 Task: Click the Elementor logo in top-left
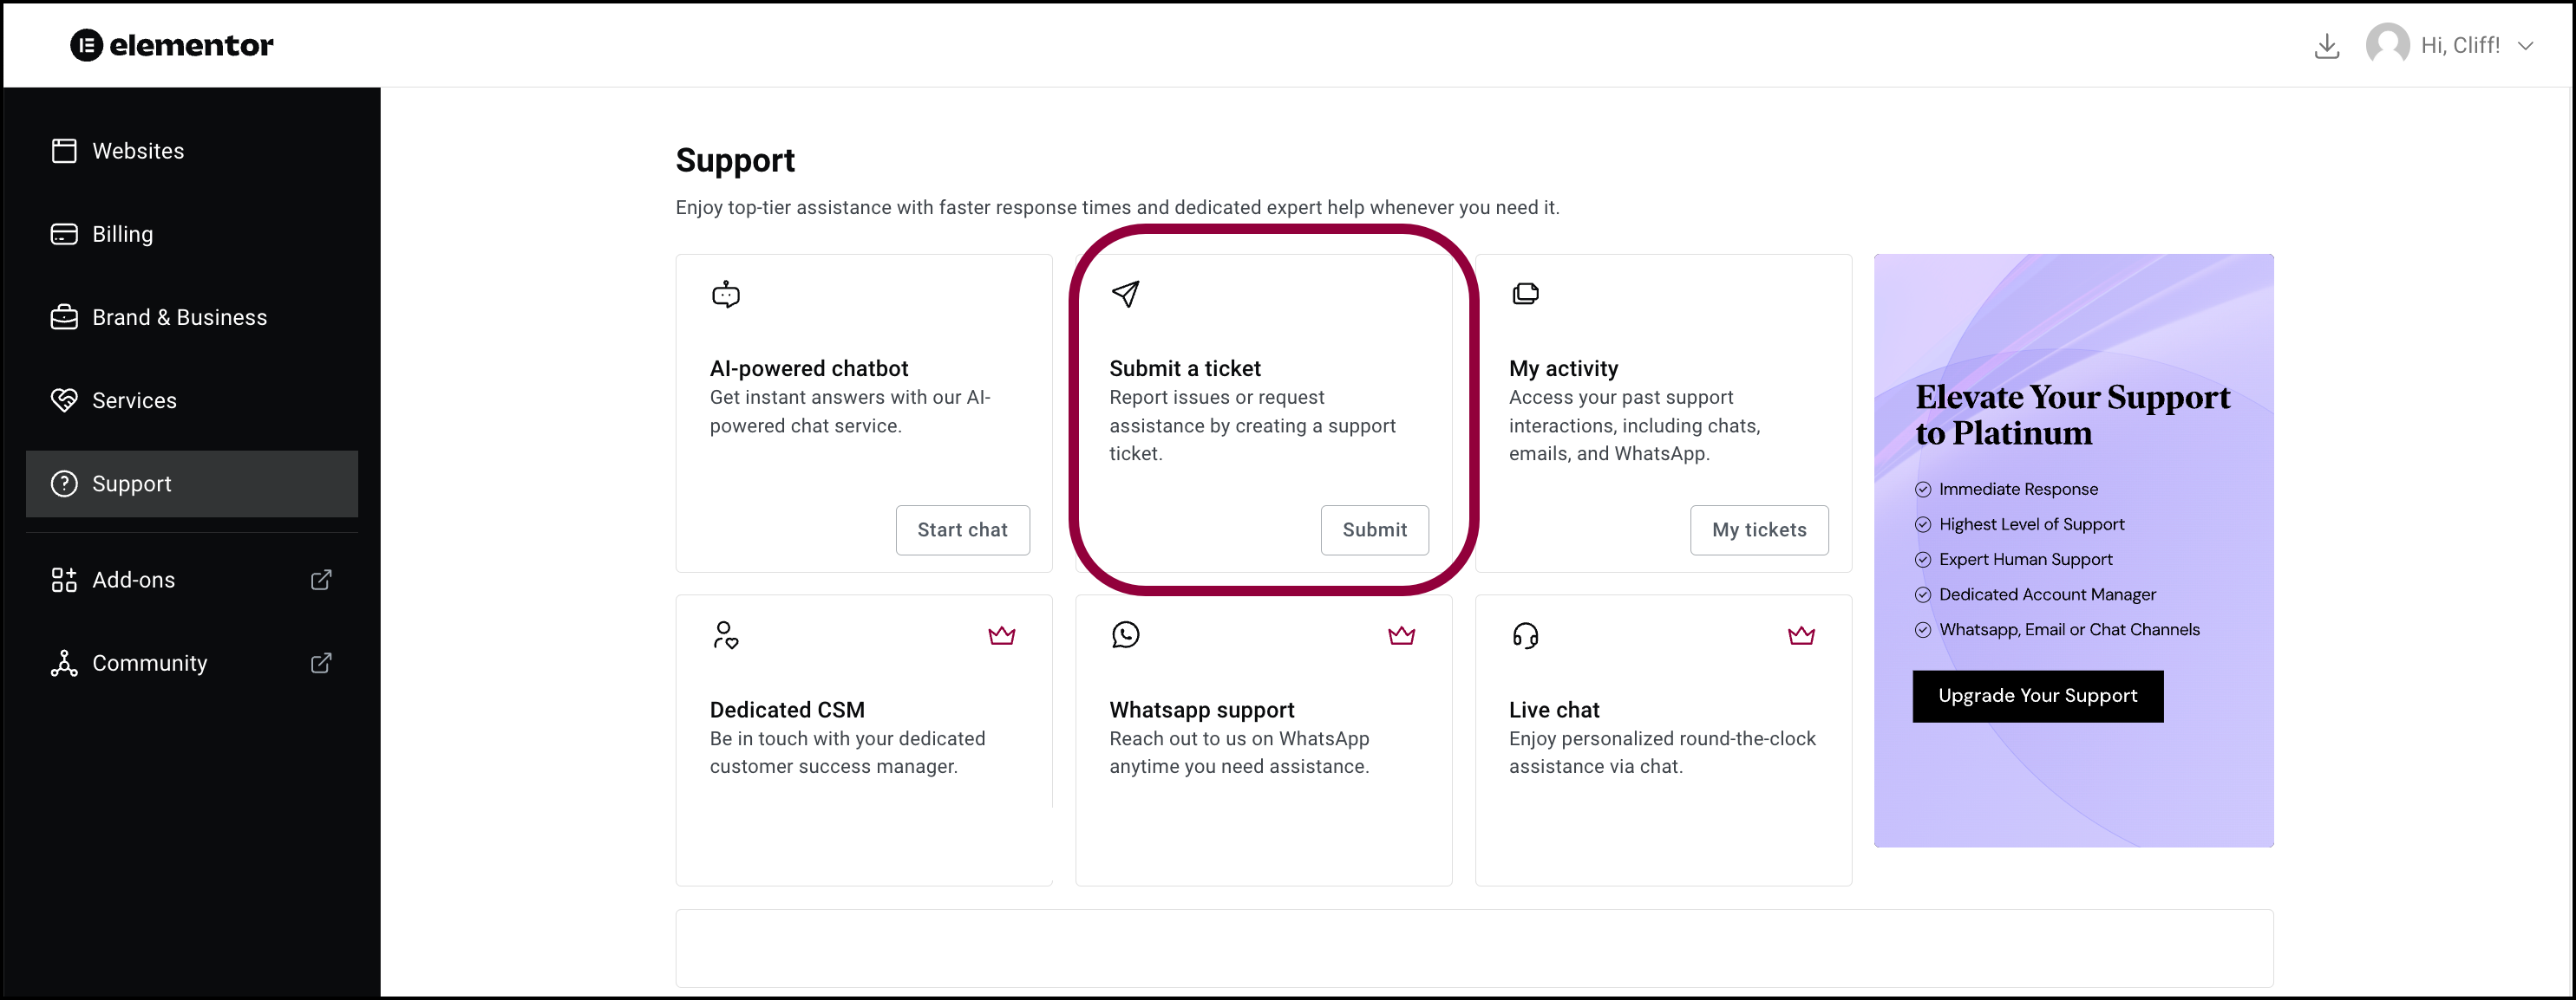click(x=171, y=44)
